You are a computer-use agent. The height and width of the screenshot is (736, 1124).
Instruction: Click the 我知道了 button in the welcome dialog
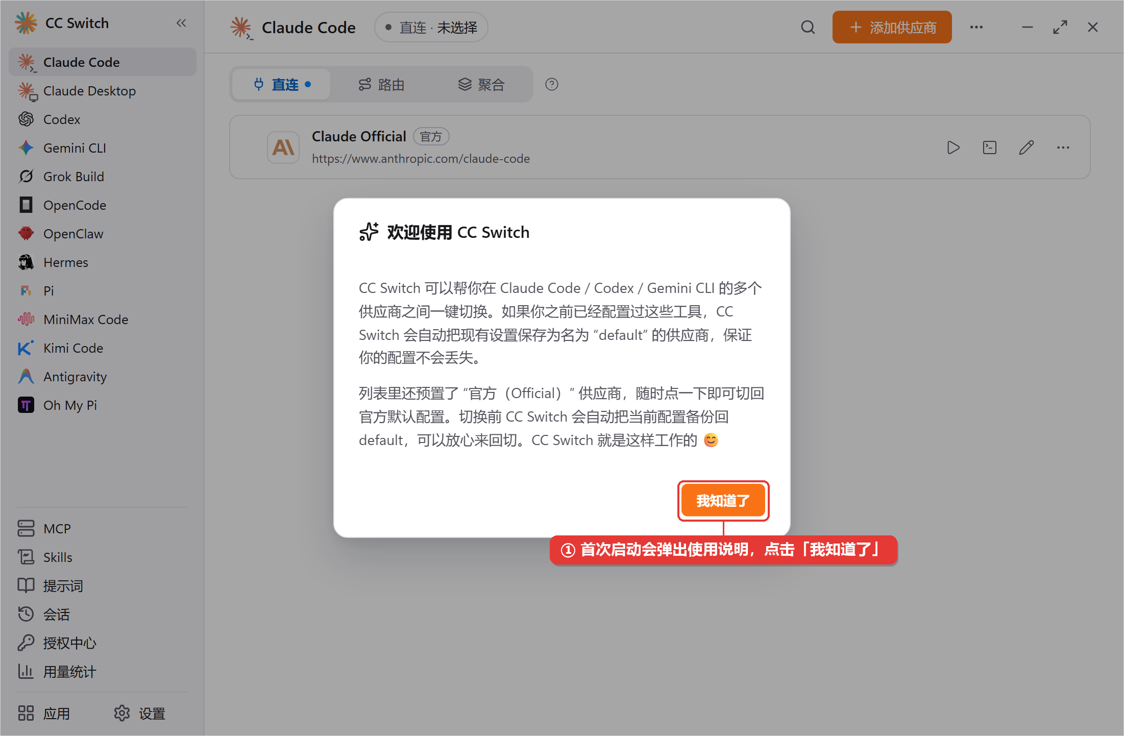tap(723, 501)
